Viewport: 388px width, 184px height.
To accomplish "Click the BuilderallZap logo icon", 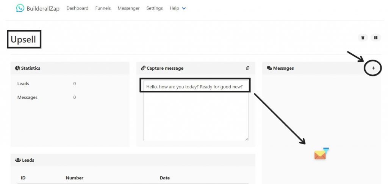I will tap(20, 8).
